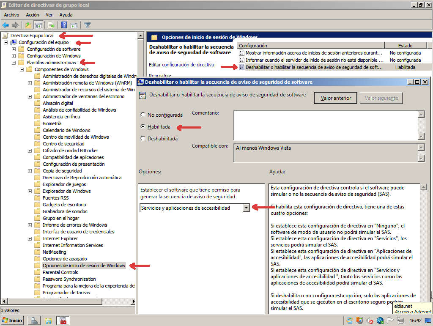Click inside the 'Comentario' text box
Viewport: 433px width, 326px height.
pos(325,125)
